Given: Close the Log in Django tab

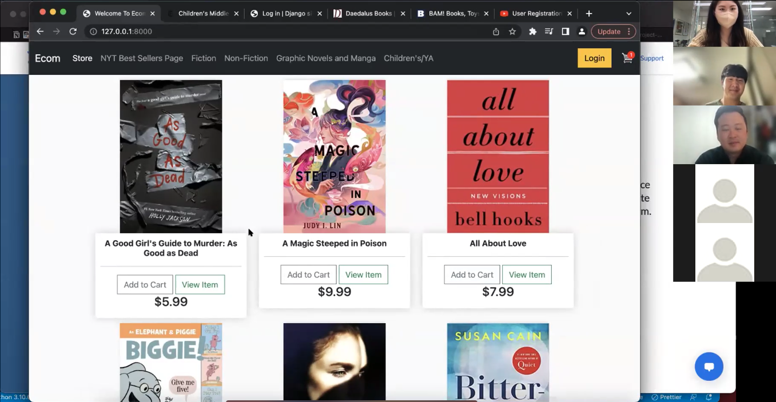Looking at the screenshot, I should [319, 13].
